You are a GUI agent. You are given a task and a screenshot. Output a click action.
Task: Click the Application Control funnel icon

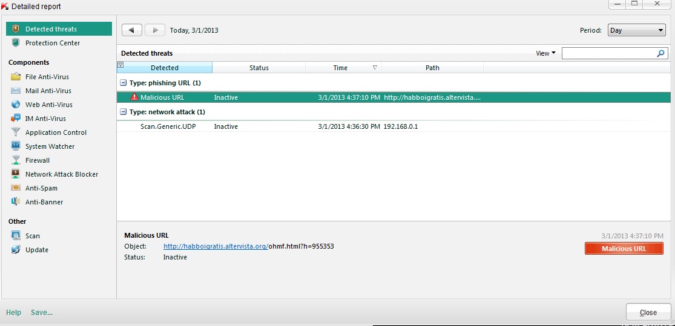tap(16, 132)
